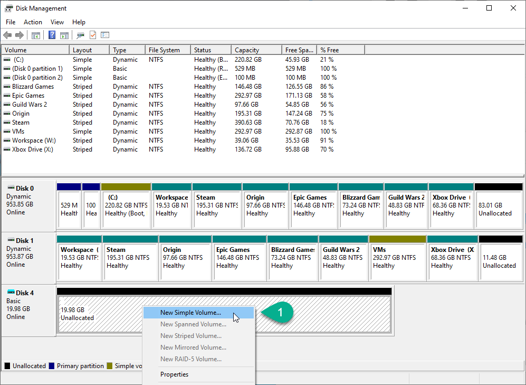Select the VMs partition on Disk 1
Image resolution: width=526 pixels, height=385 pixels.
tap(397, 258)
